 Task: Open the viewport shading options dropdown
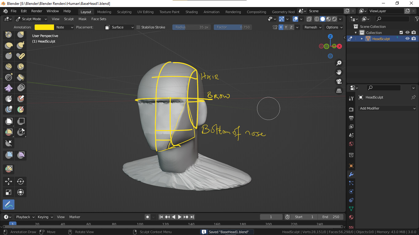(x=340, y=19)
